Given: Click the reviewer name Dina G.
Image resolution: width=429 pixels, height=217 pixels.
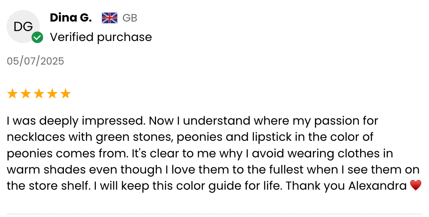Looking at the screenshot, I should point(71,18).
